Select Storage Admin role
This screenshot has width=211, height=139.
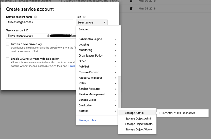(x=137, y=113)
